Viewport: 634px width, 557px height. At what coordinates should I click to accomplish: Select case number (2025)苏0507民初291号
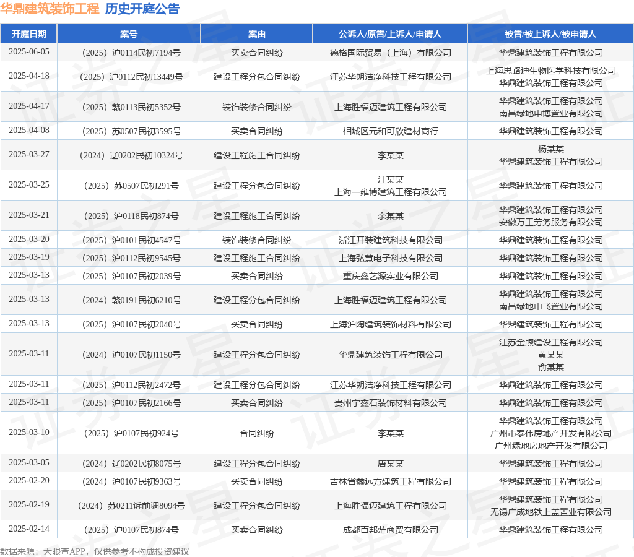tap(131, 186)
